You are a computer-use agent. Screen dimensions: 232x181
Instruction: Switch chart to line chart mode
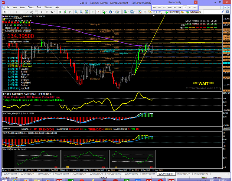(x=70, y=12)
